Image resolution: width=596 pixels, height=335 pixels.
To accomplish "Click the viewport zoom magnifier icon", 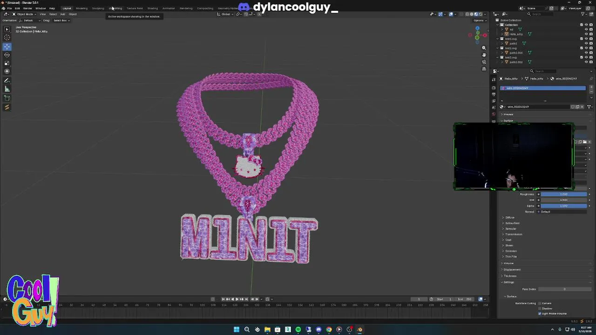I will (484, 48).
